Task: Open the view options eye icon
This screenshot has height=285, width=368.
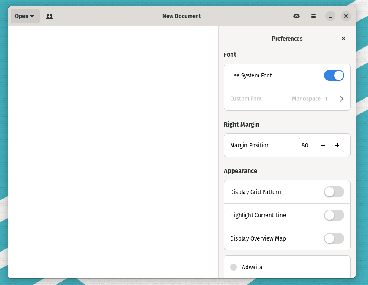Action: [x=297, y=16]
